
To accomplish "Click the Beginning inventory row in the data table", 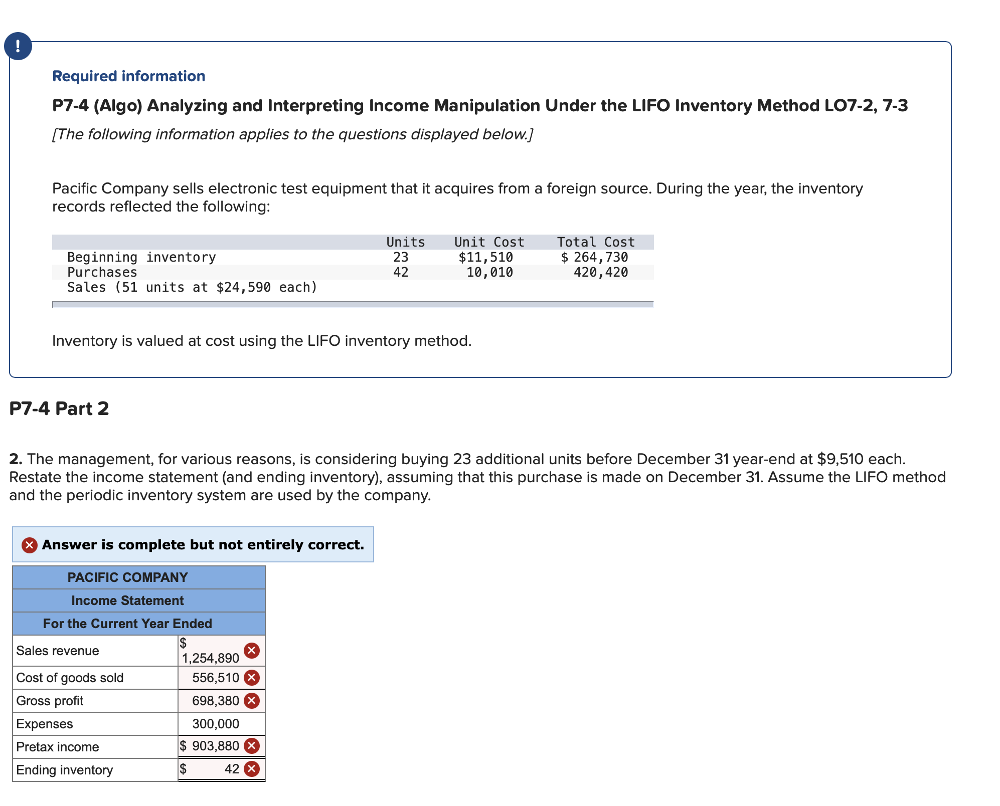I will 141,257.
